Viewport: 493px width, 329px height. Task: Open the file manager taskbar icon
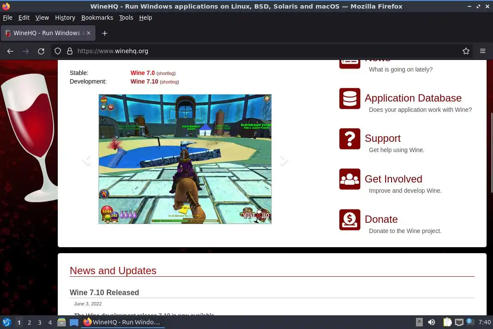pos(62,322)
